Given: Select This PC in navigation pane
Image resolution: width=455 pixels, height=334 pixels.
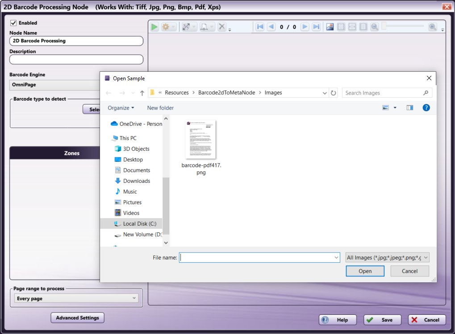Looking at the screenshot, I should (124, 138).
